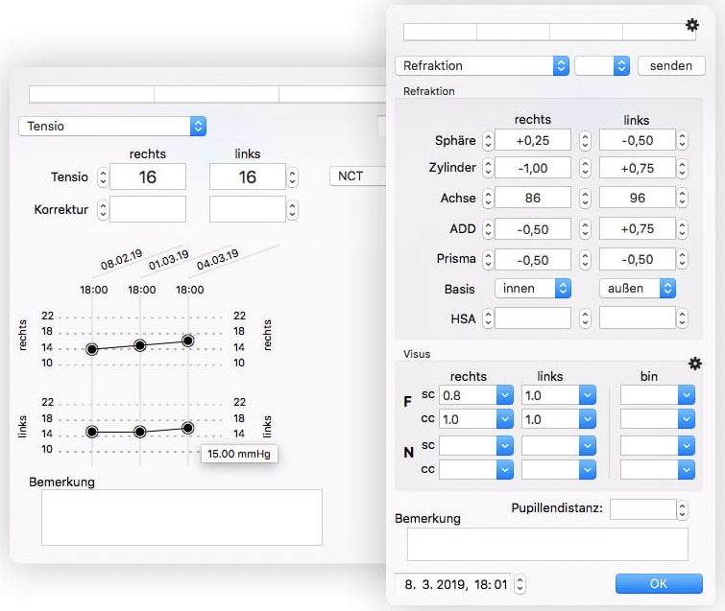Click the Pupillendistanz input field

click(642, 509)
